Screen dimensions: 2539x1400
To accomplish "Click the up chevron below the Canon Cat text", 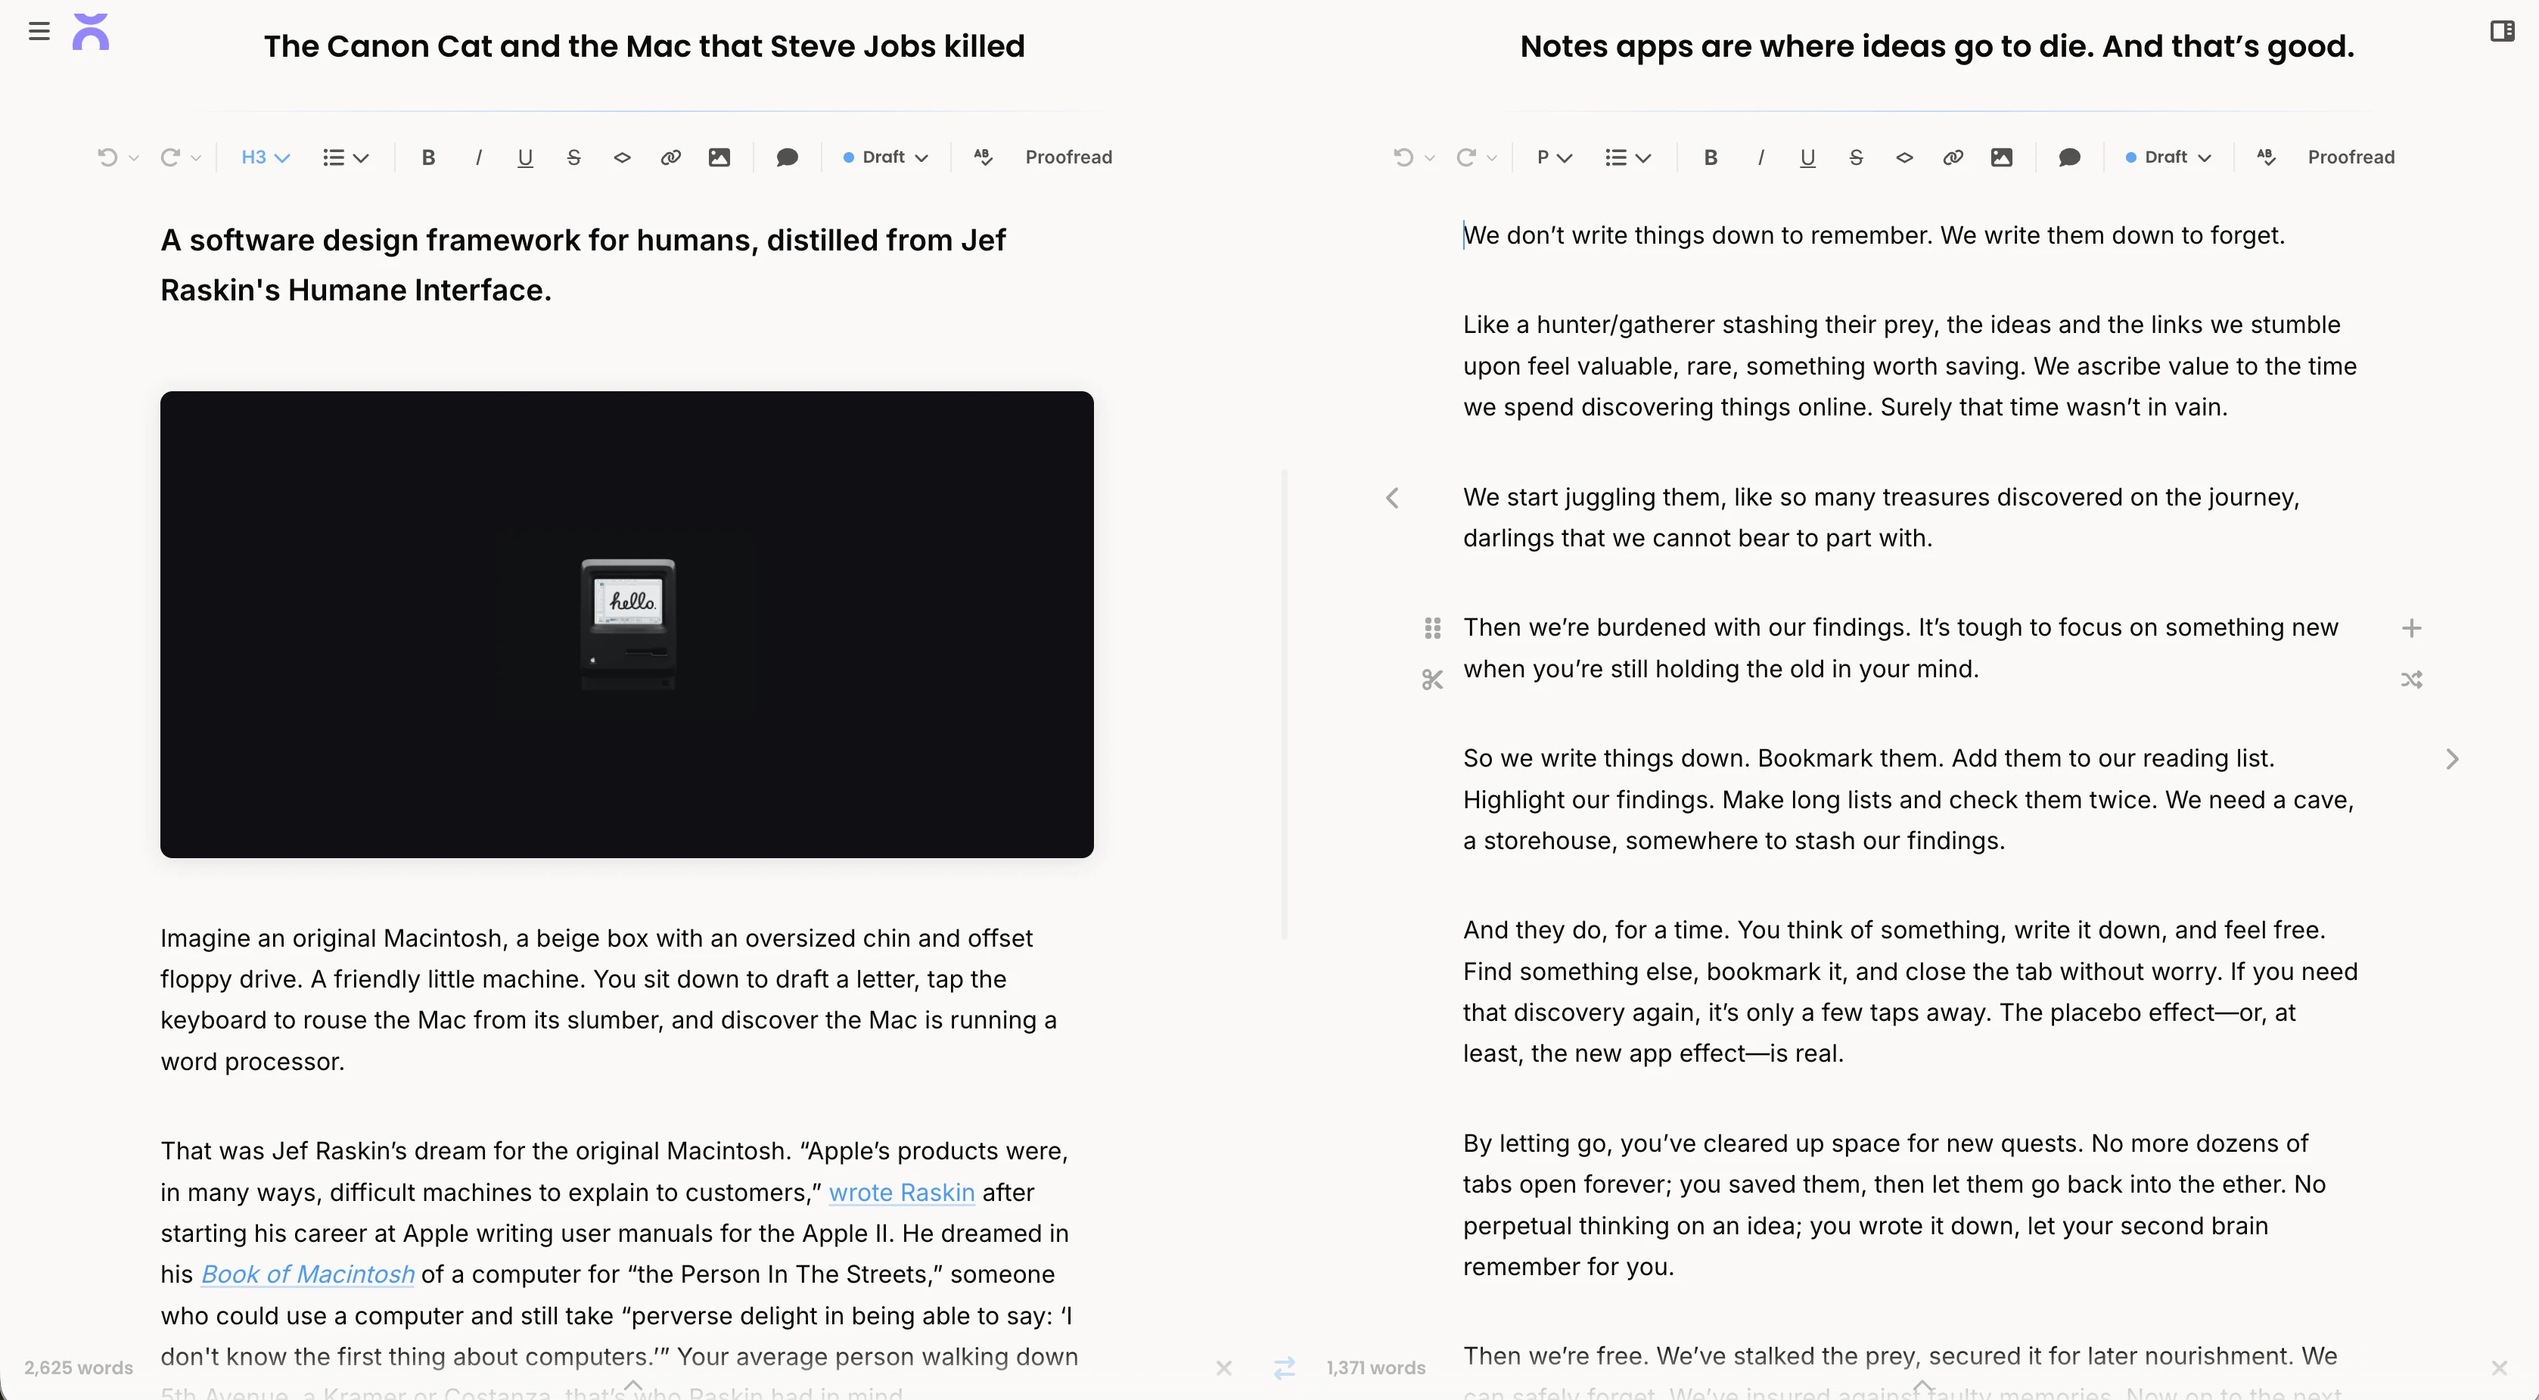I will click(x=632, y=1385).
